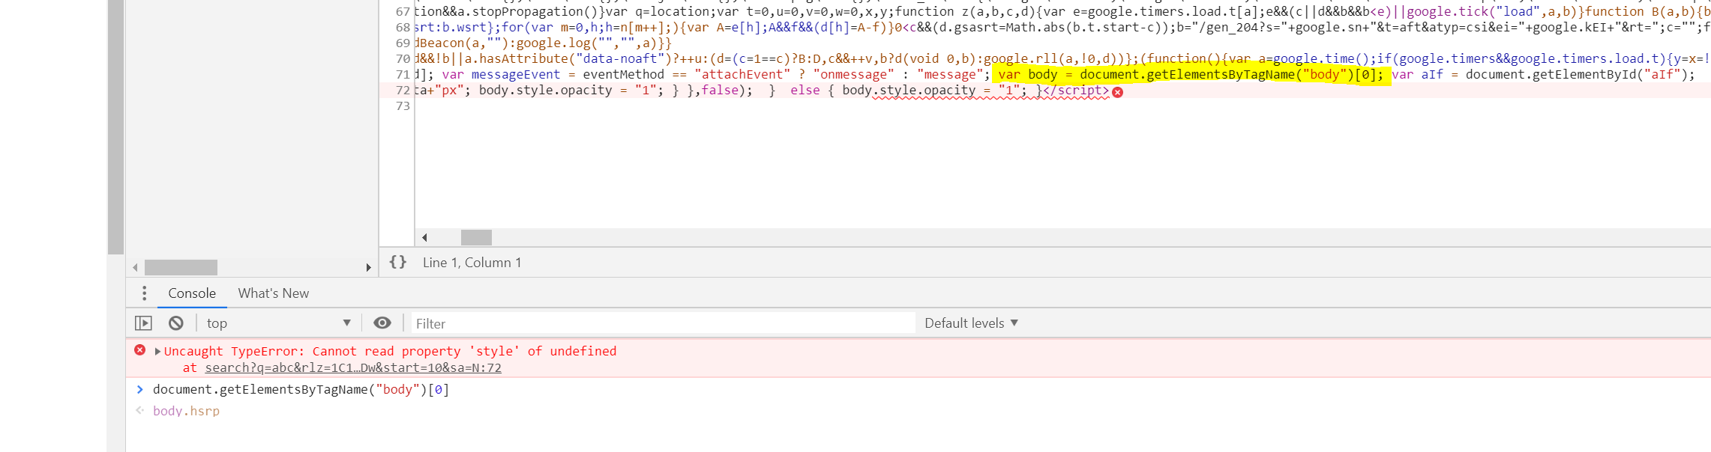
Task: Open the drawer three-dot menu
Action: click(x=144, y=293)
